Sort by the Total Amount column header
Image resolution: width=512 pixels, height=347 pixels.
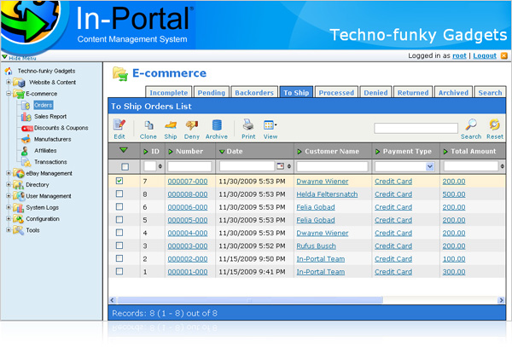click(x=473, y=151)
